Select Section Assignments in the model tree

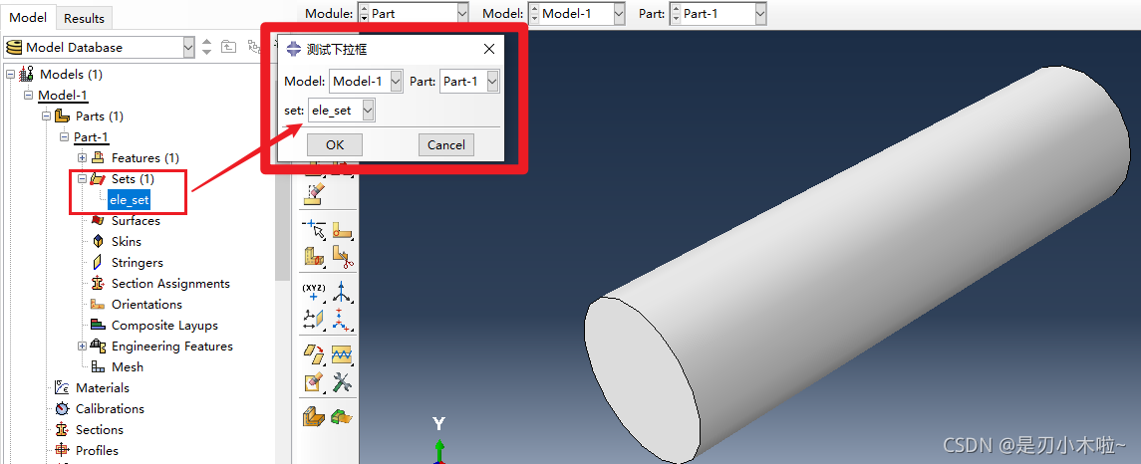pyautogui.click(x=170, y=284)
